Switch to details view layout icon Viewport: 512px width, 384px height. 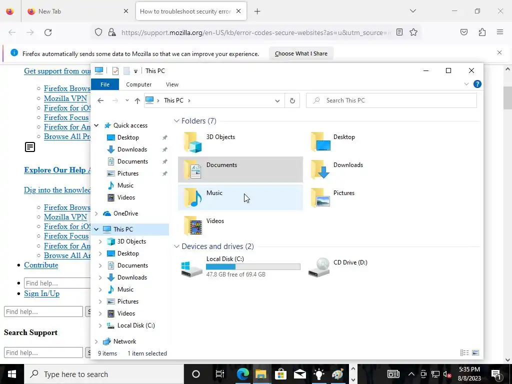(464, 352)
